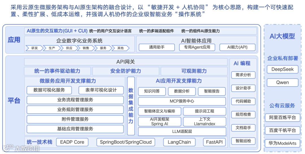Click 智能巡检 under AI 编程
The height and width of the screenshot is (154, 305).
(243, 141)
